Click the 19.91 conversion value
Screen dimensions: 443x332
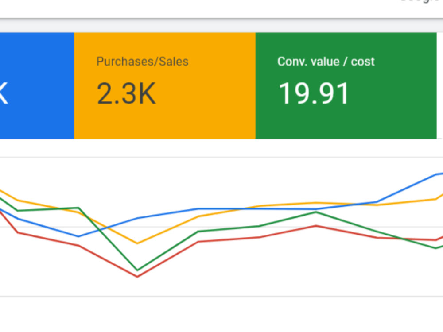point(314,93)
